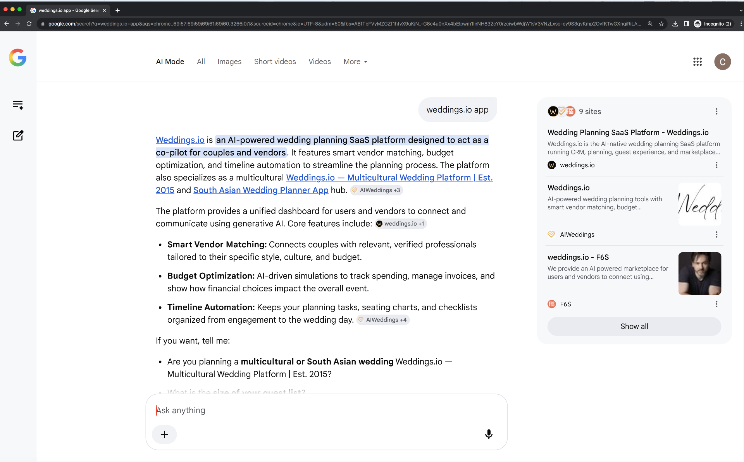The height and width of the screenshot is (462, 744).
Task: Click the F6S man photo thumbnail
Action: point(699,274)
